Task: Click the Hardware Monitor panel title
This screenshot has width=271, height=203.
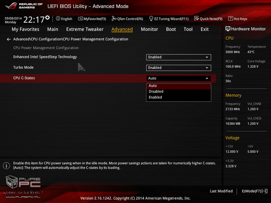Action: point(248,29)
